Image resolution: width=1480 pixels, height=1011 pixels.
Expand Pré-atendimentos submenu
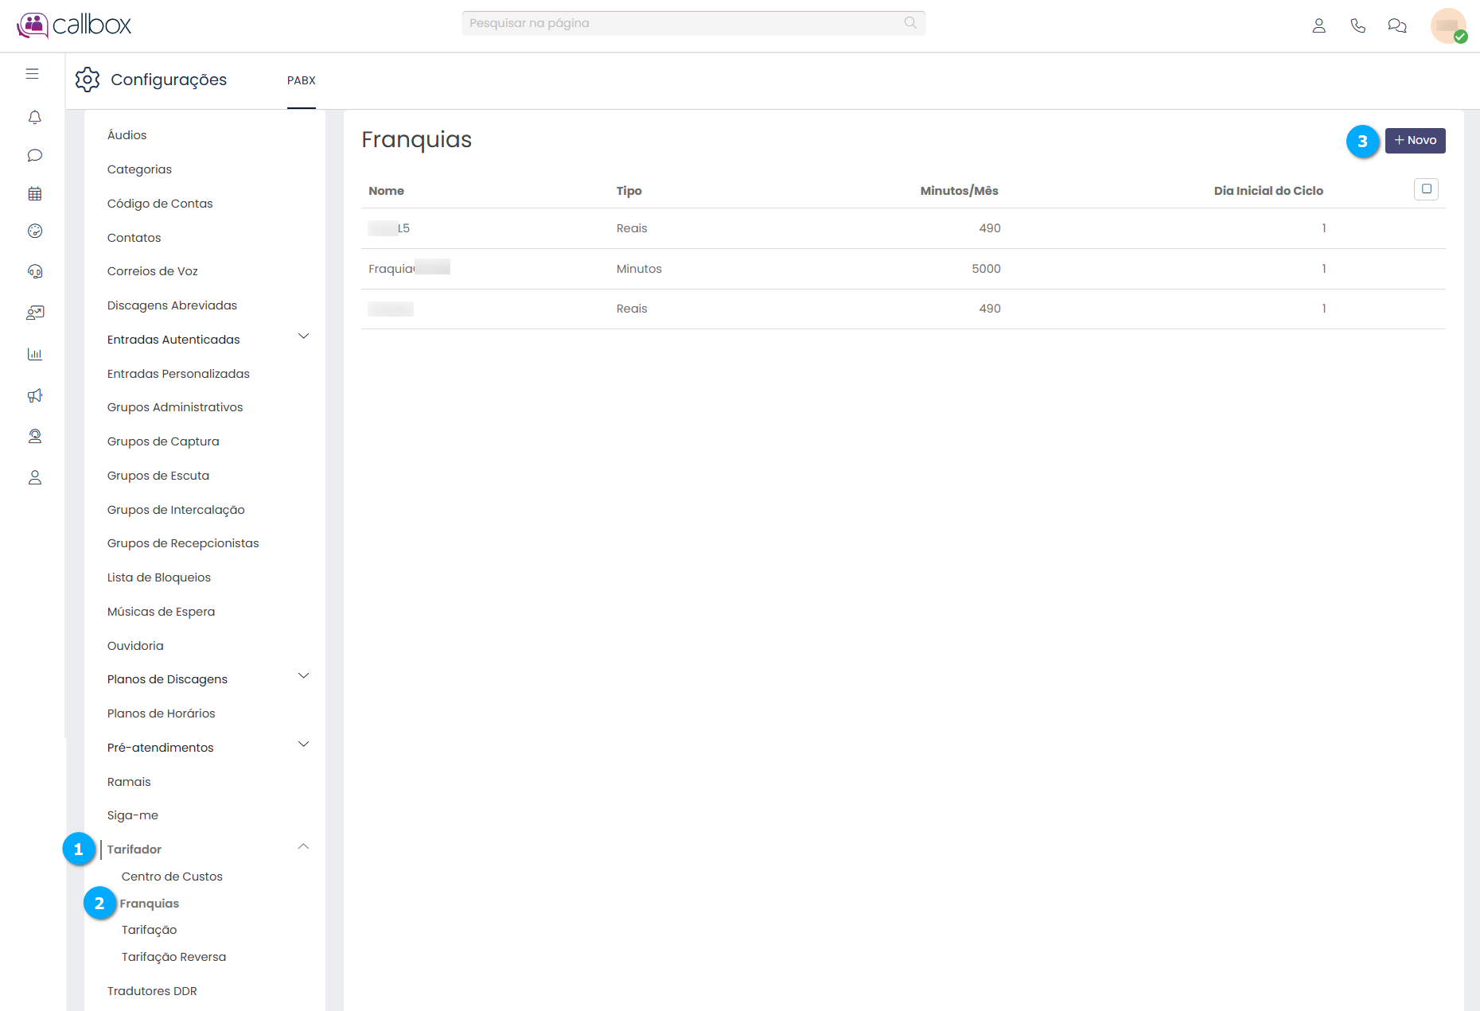click(303, 745)
